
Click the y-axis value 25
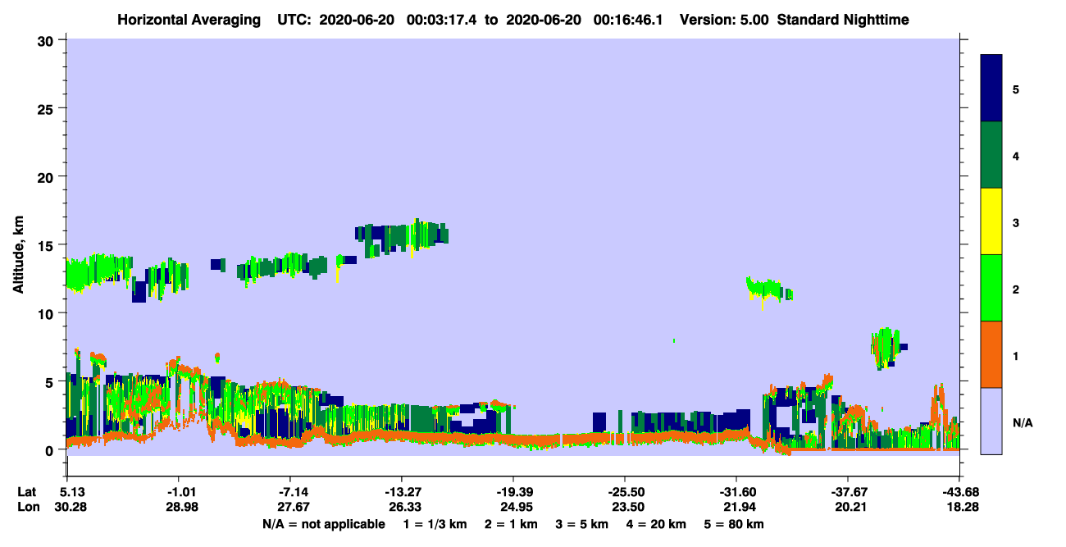click(47, 108)
